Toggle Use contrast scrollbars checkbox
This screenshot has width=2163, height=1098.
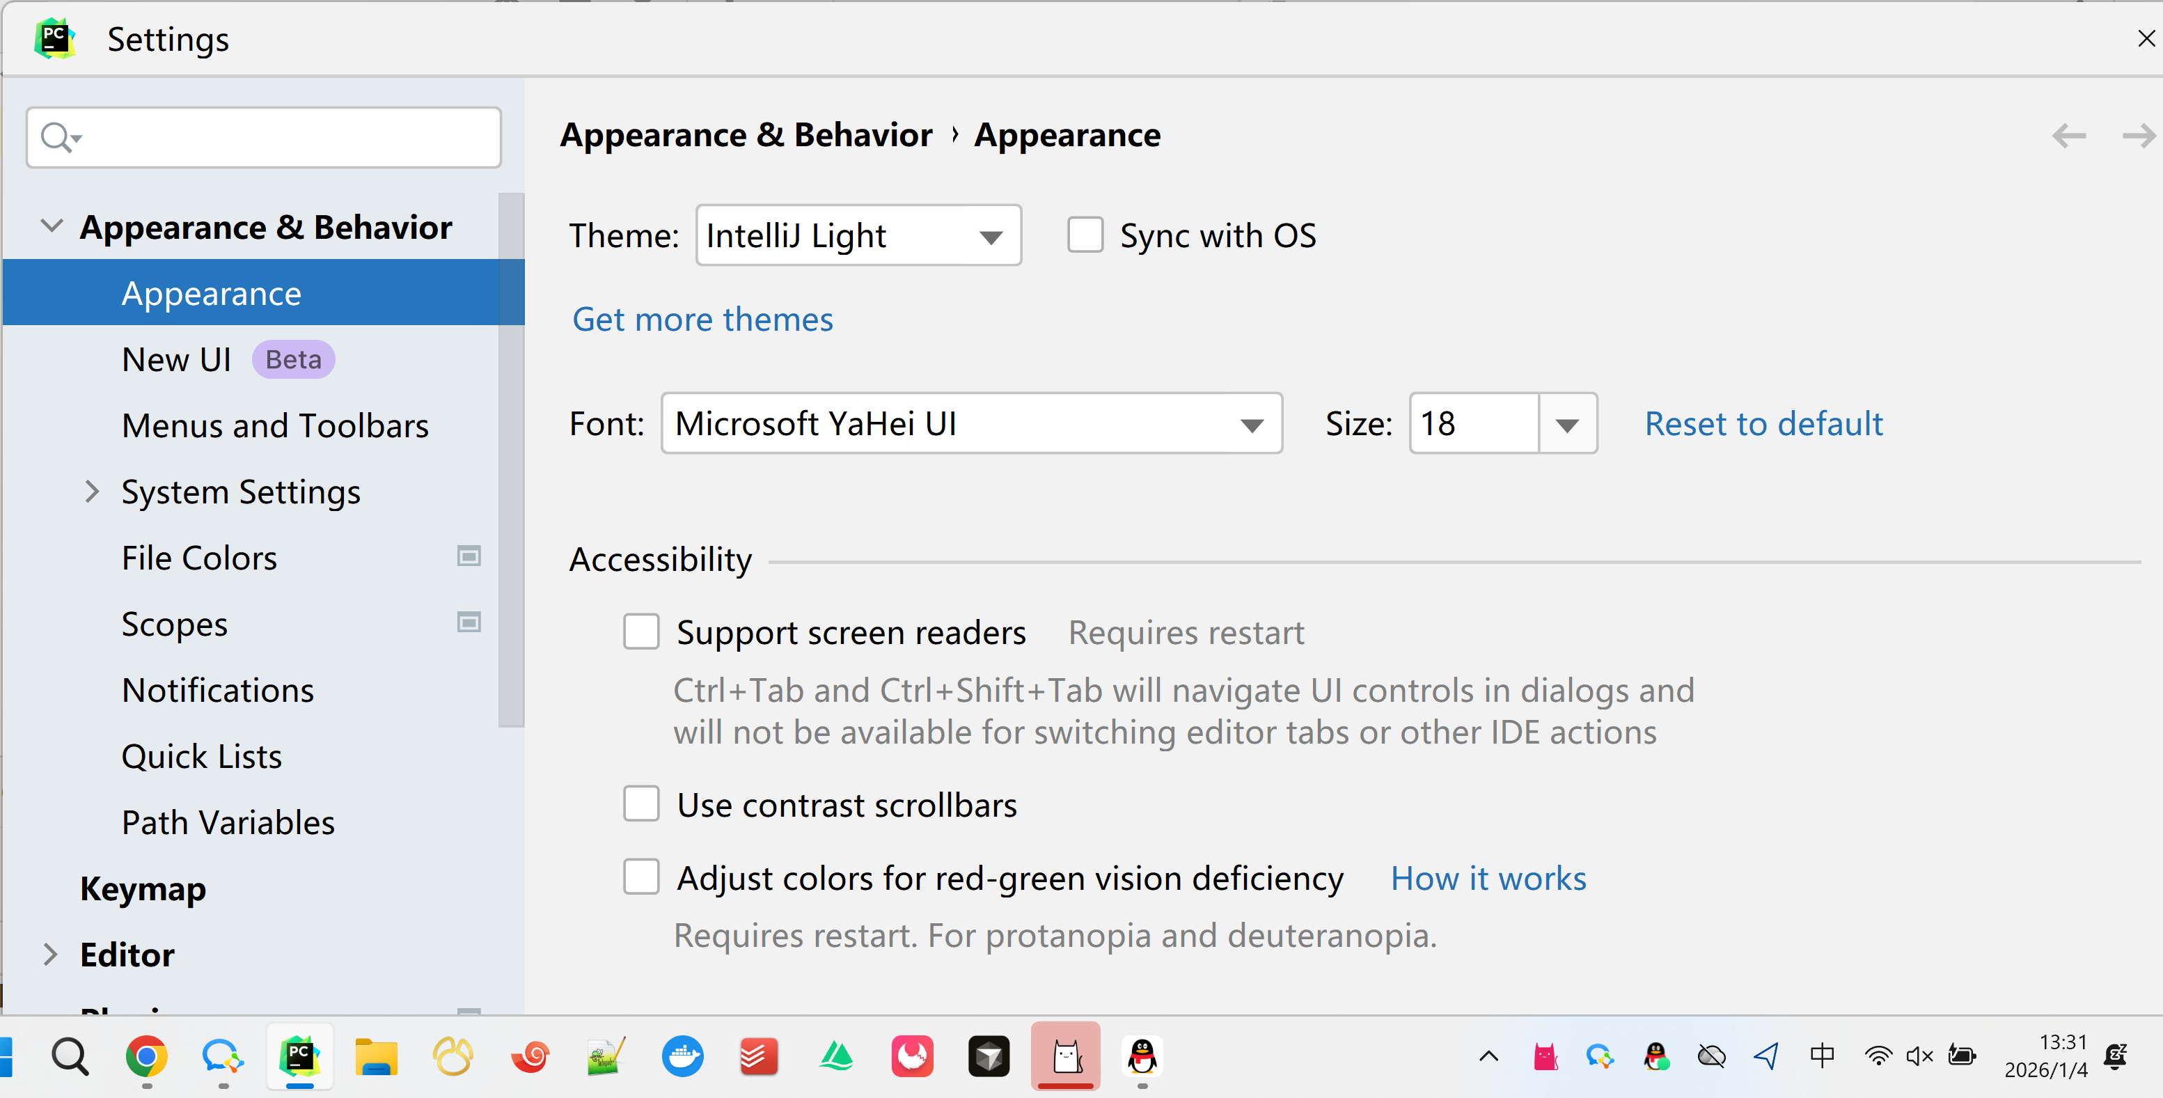coord(641,804)
